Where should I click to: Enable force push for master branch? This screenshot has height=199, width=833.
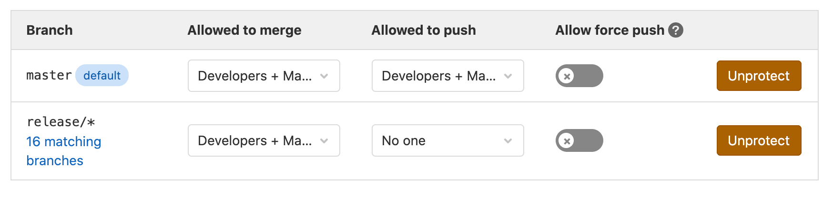pyautogui.click(x=579, y=76)
